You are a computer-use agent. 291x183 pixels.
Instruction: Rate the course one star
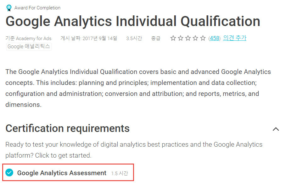[x=173, y=38]
